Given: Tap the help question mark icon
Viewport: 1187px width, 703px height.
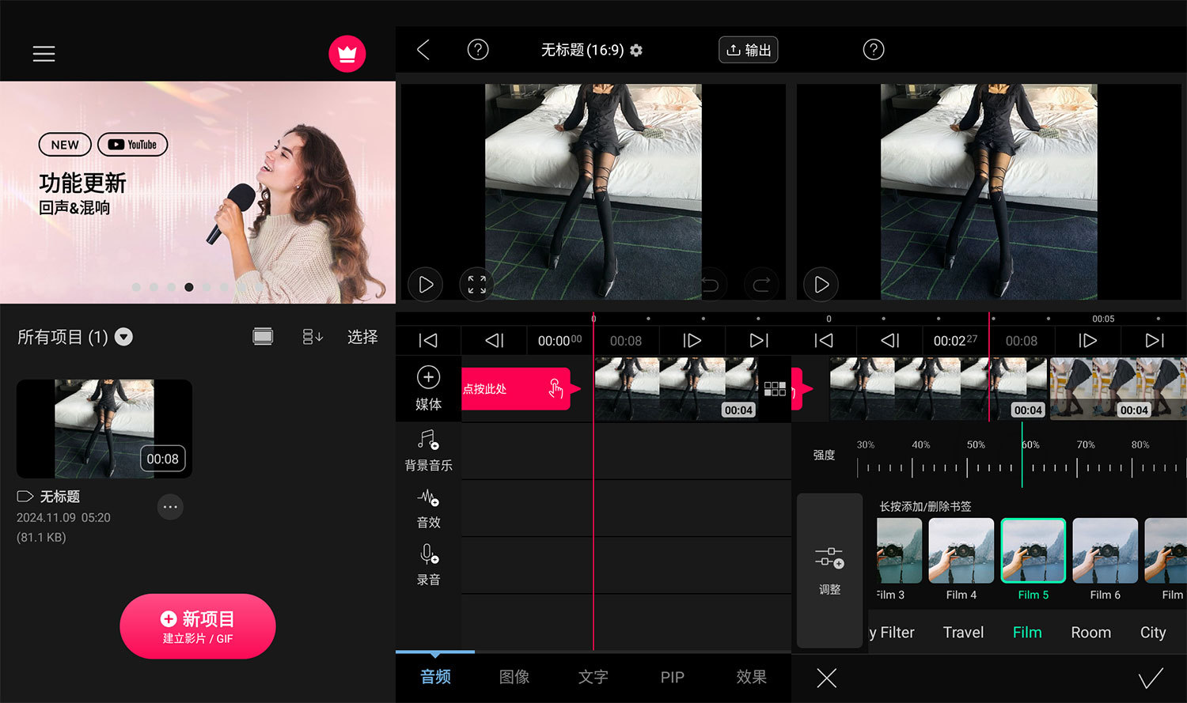Looking at the screenshot, I should pyautogui.click(x=478, y=49).
